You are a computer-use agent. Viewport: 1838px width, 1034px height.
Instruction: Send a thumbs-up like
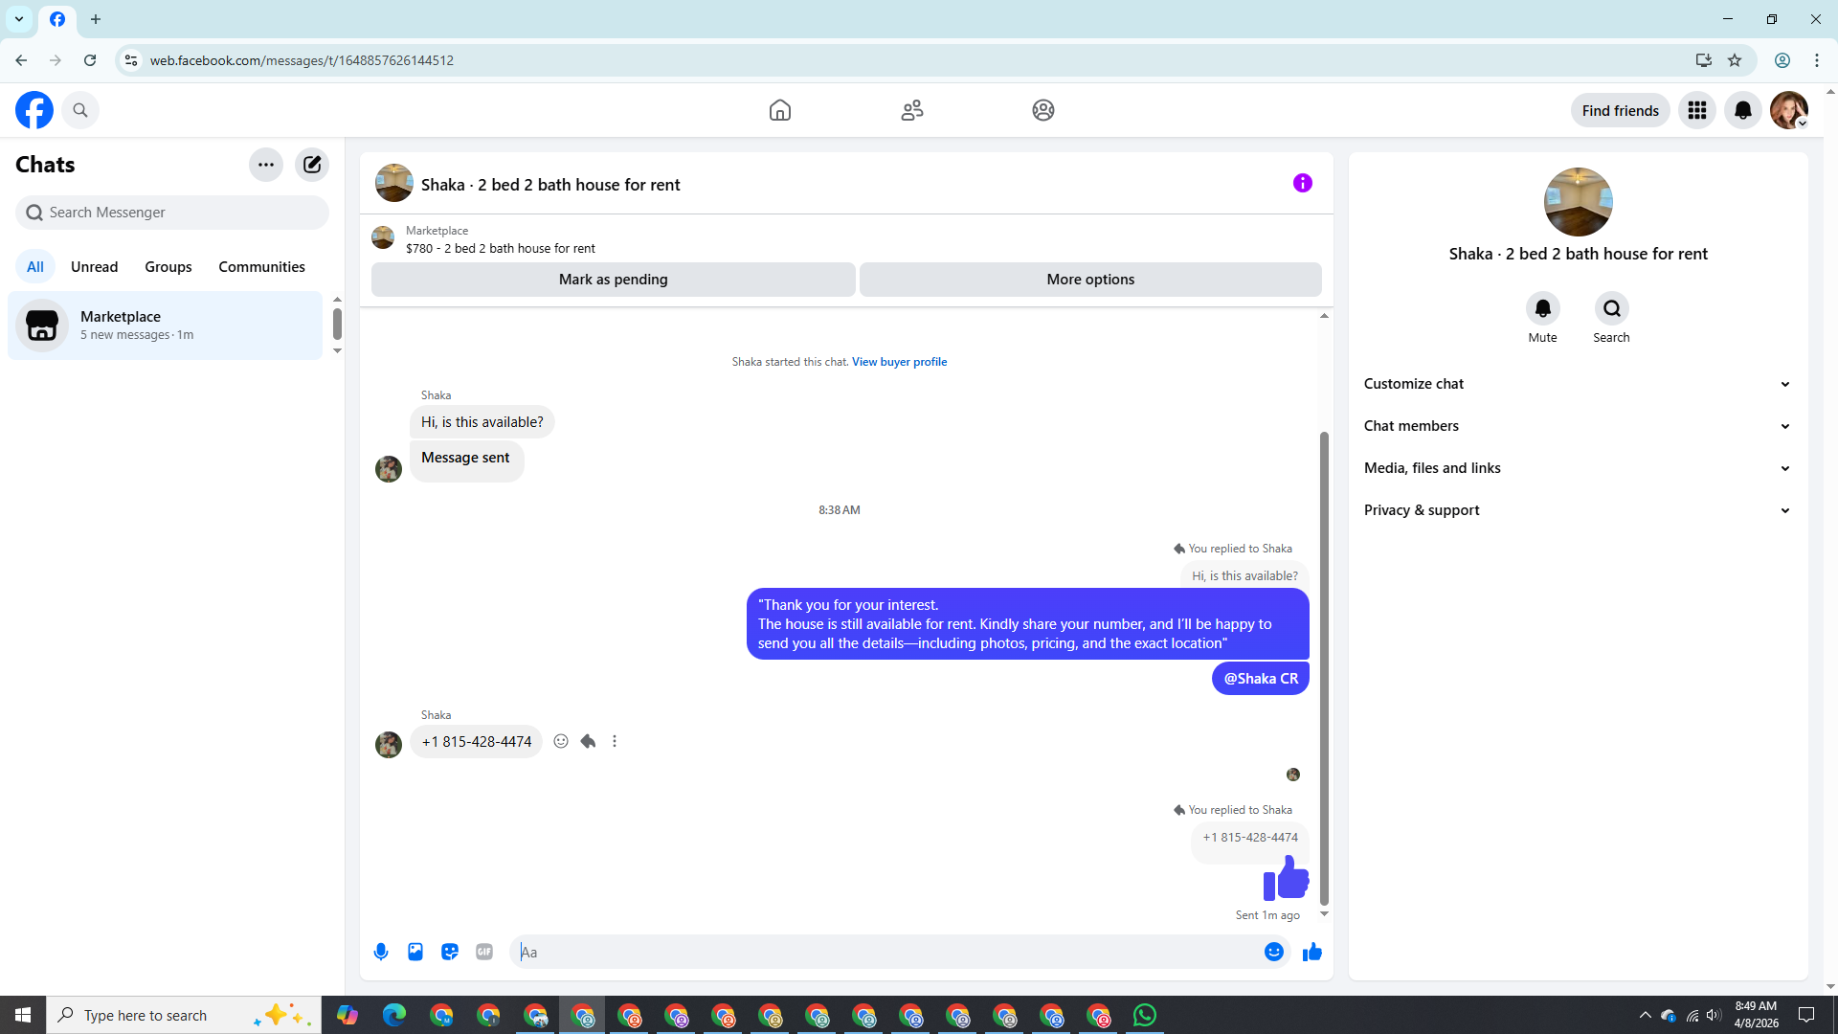[x=1311, y=952]
